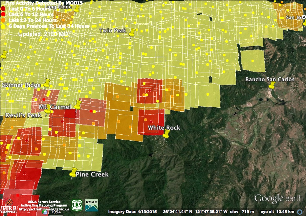Image resolution: width=306 pixels, height=216 pixels.
Task: Open the historical imagery clock icon
Action: tap(45, 212)
